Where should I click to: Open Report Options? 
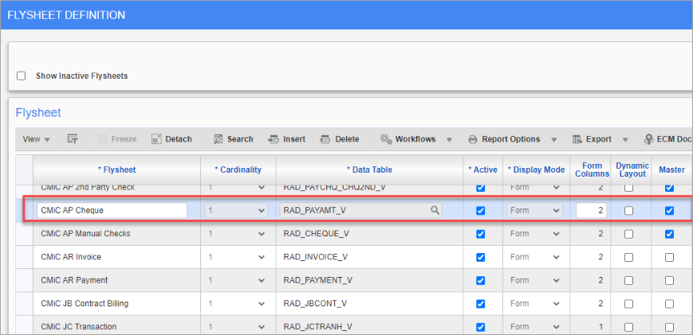click(x=504, y=139)
